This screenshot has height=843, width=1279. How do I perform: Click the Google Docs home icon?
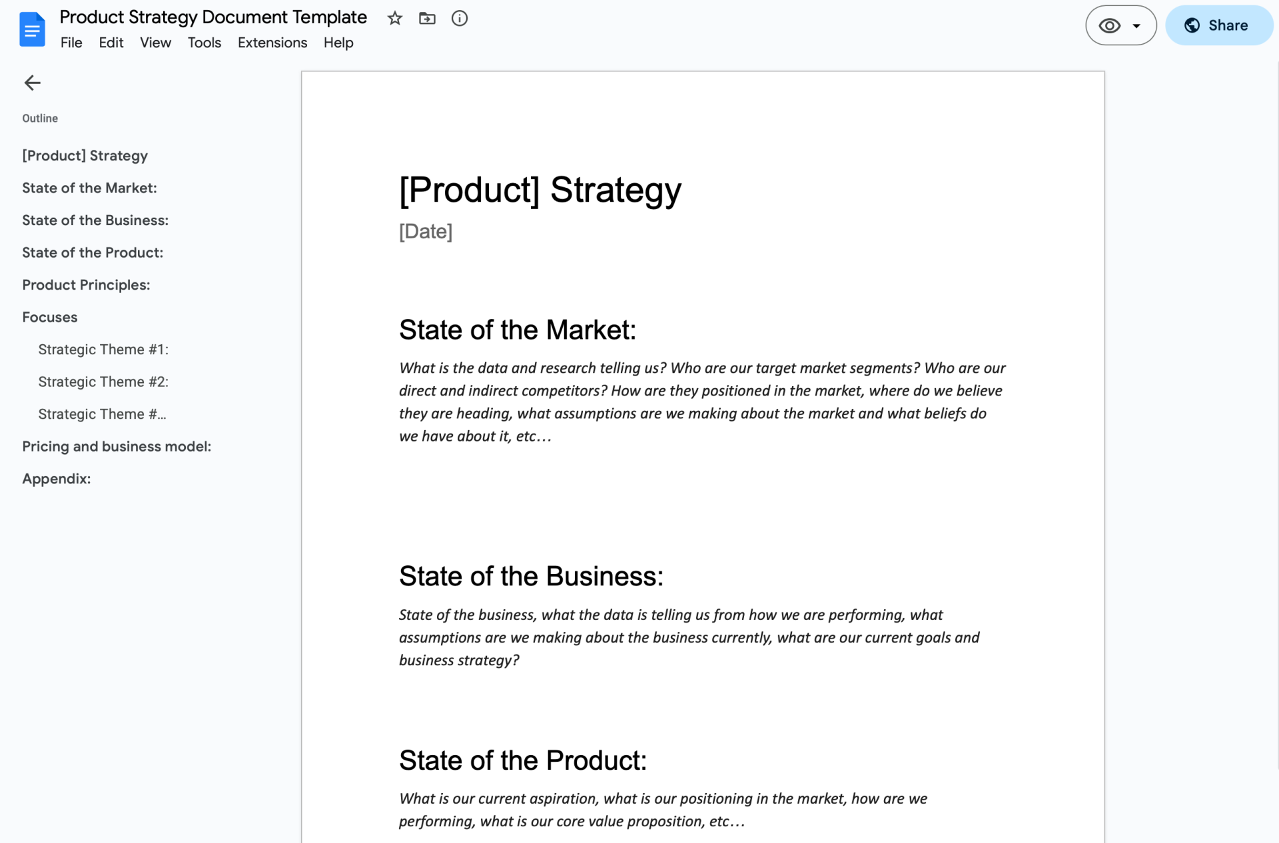[x=32, y=29]
